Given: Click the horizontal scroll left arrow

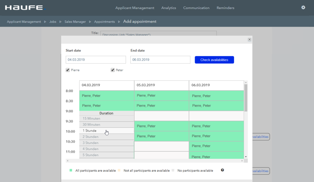Looking at the screenshot, I should point(68,160).
